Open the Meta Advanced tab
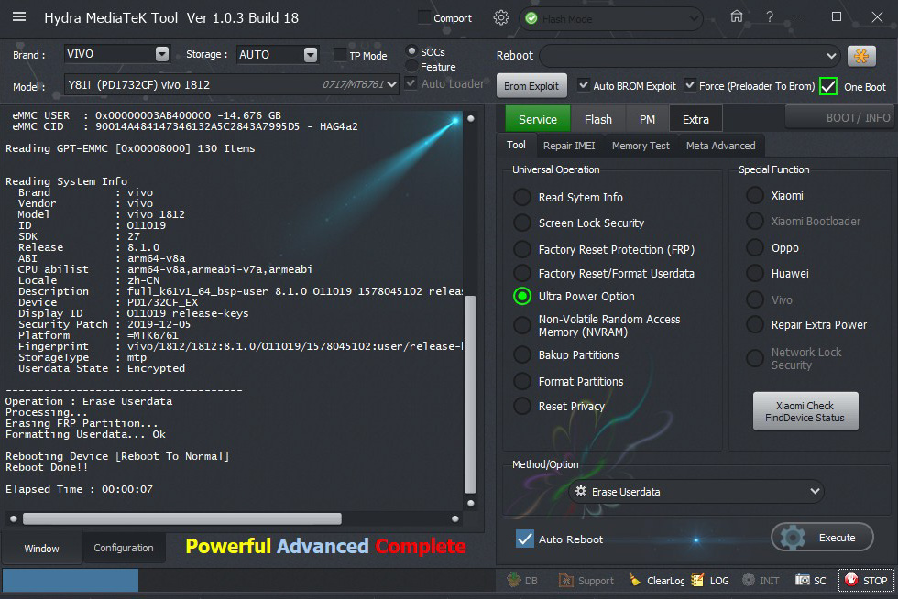The image size is (898, 599). click(720, 146)
